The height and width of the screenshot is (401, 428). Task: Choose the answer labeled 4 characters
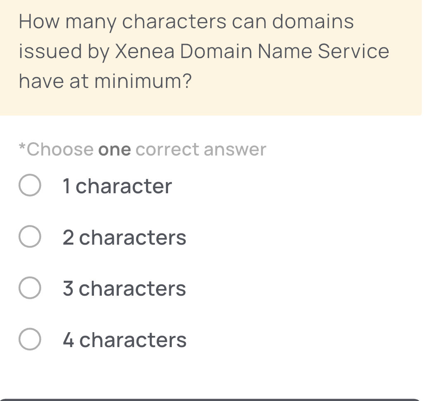click(124, 340)
